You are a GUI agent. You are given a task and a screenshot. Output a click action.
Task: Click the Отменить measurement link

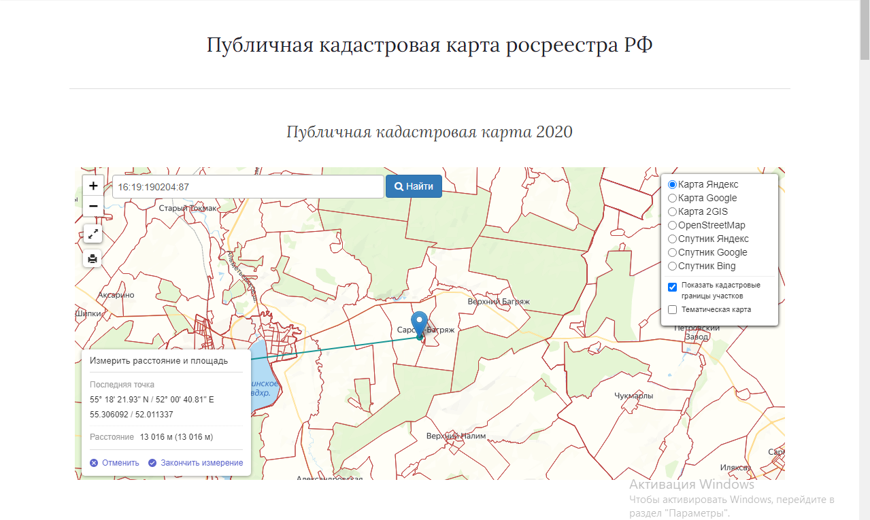(x=120, y=463)
